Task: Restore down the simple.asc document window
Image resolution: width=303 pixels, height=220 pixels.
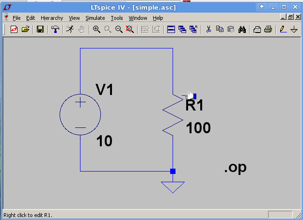Action: tap(290, 17)
